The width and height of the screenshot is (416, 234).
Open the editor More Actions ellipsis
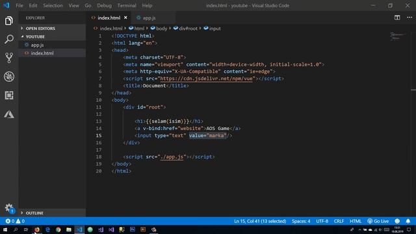click(409, 18)
